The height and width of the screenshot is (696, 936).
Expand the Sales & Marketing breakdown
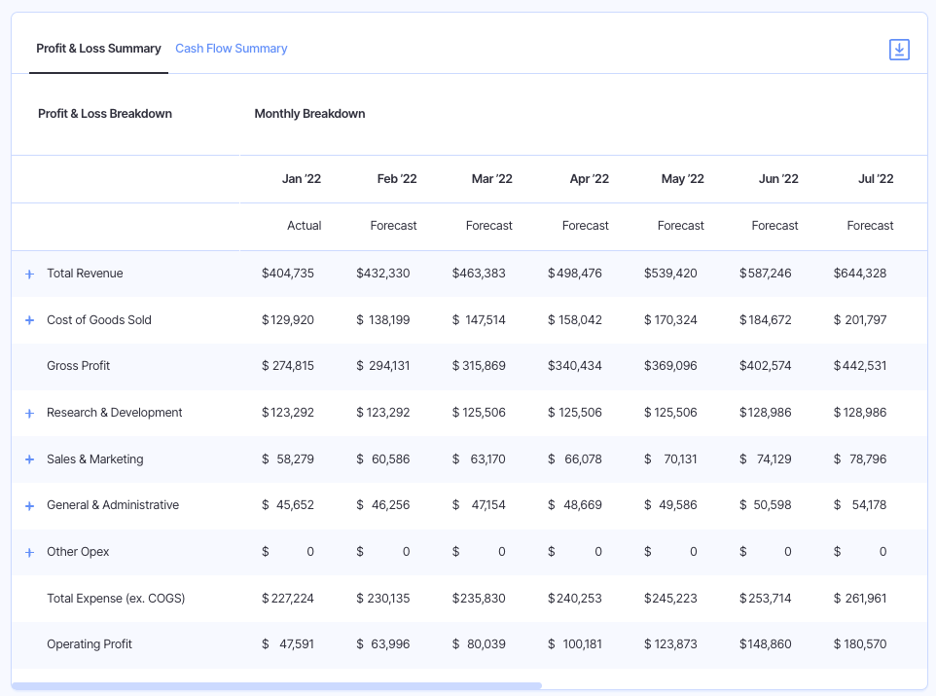[x=29, y=459]
